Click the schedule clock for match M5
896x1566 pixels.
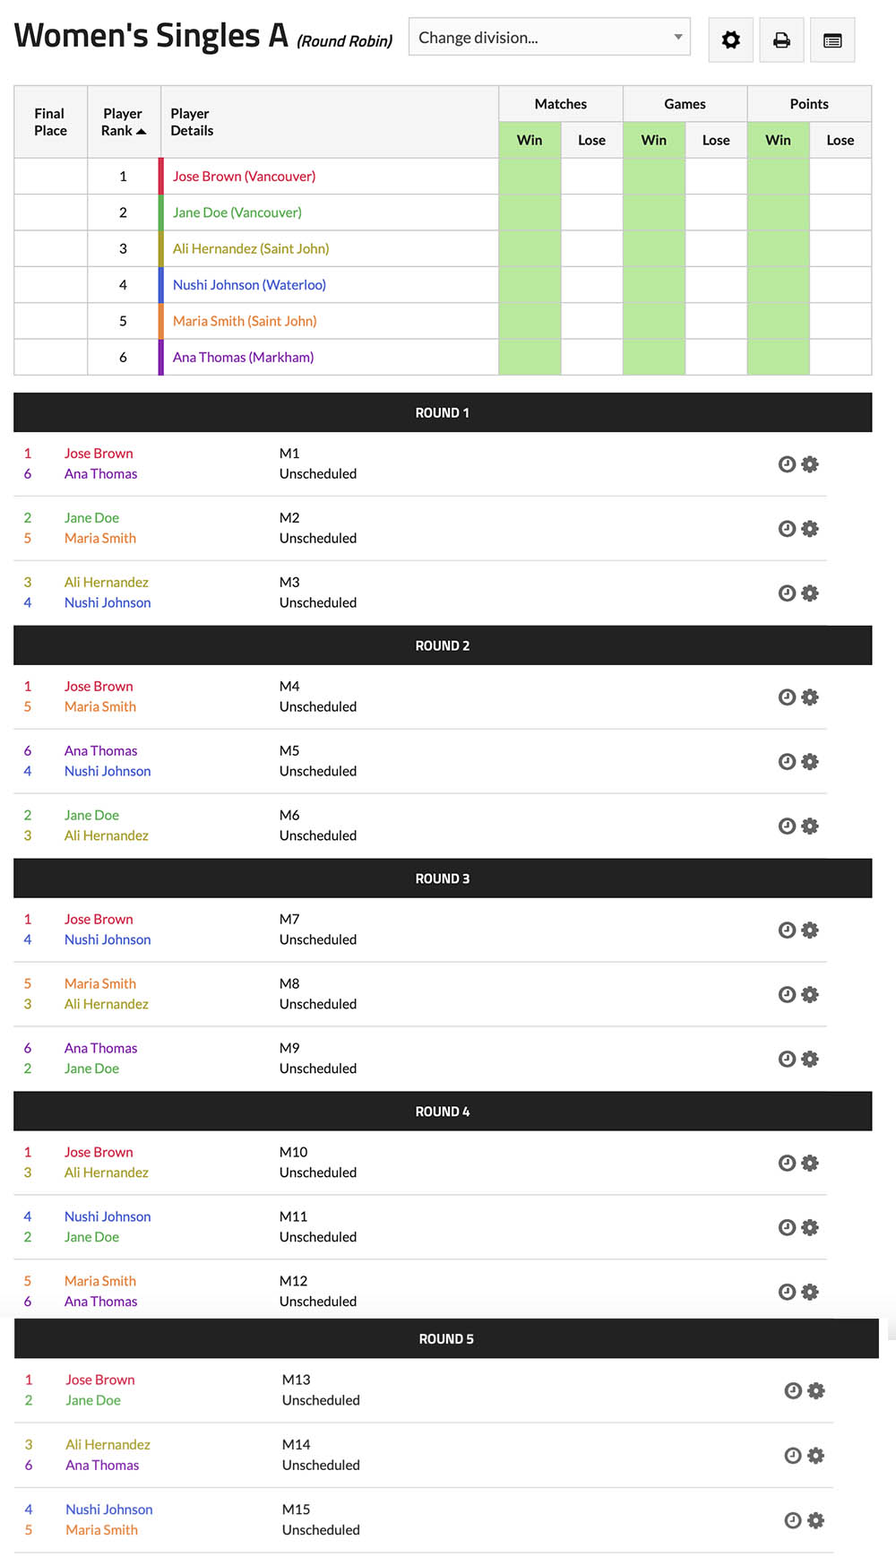(x=787, y=762)
